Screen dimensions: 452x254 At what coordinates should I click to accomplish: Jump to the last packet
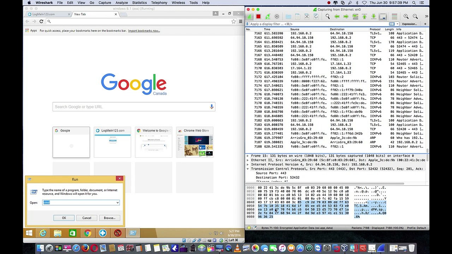click(374, 17)
